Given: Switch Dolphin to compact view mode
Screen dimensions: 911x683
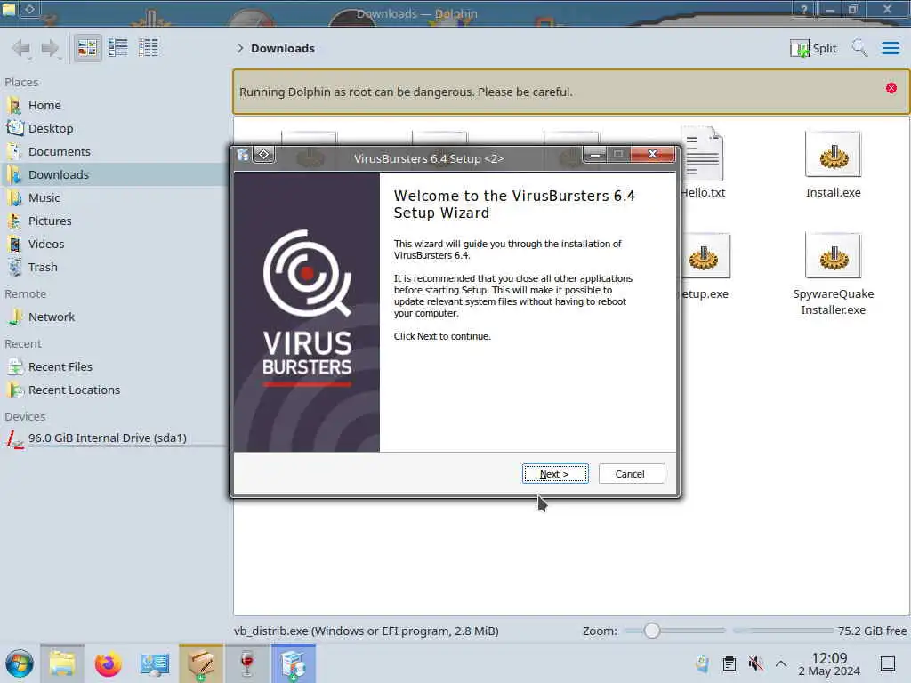Looking at the screenshot, I should [118, 48].
